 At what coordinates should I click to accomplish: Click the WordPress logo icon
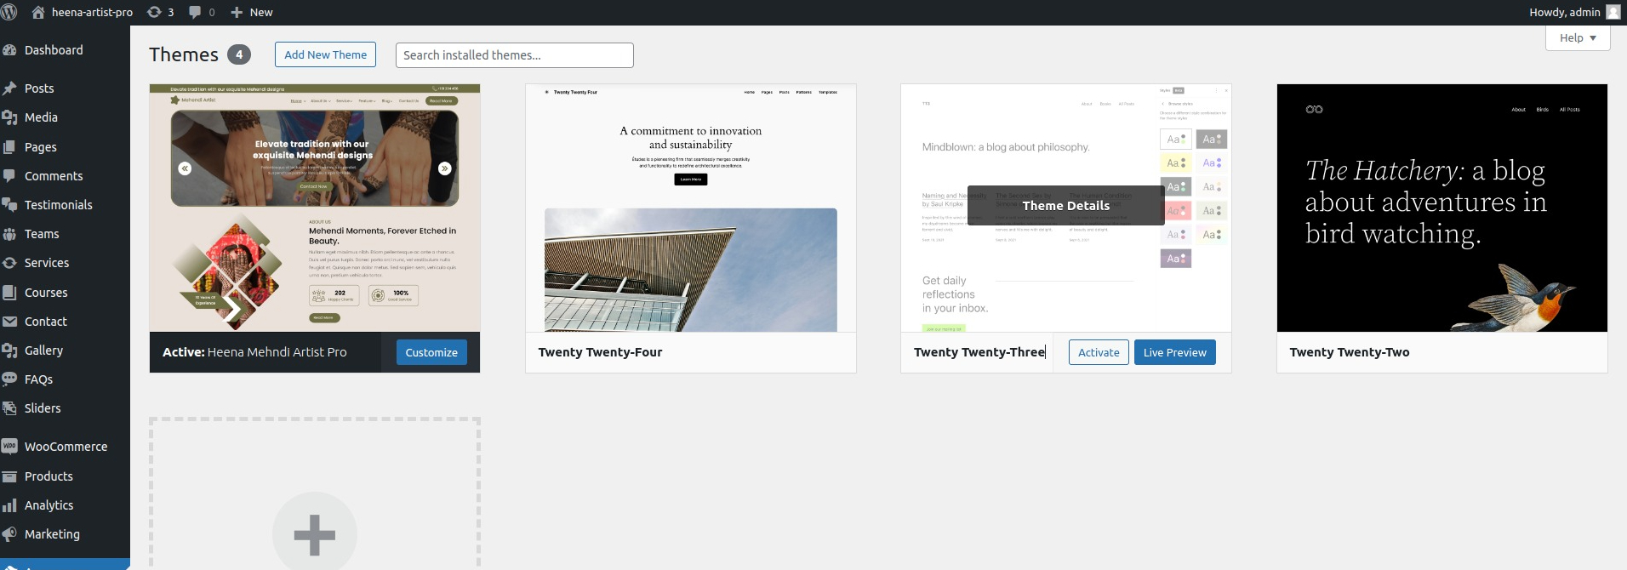(x=9, y=12)
